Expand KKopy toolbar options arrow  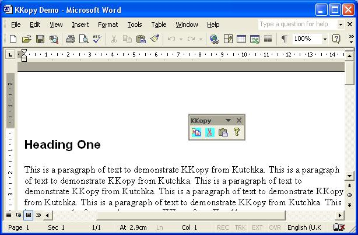pos(228,121)
